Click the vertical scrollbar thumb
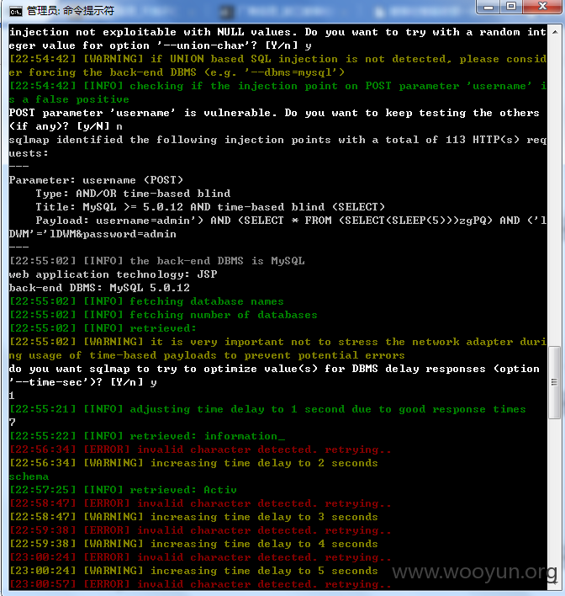This screenshot has height=596, width=565. pos(555,382)
